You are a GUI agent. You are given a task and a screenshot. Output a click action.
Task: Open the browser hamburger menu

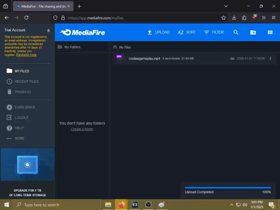click(273, 18)
